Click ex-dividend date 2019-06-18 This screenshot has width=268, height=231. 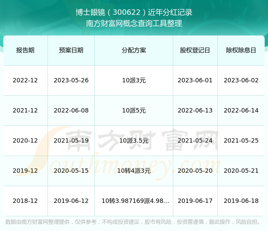point(241,201)
